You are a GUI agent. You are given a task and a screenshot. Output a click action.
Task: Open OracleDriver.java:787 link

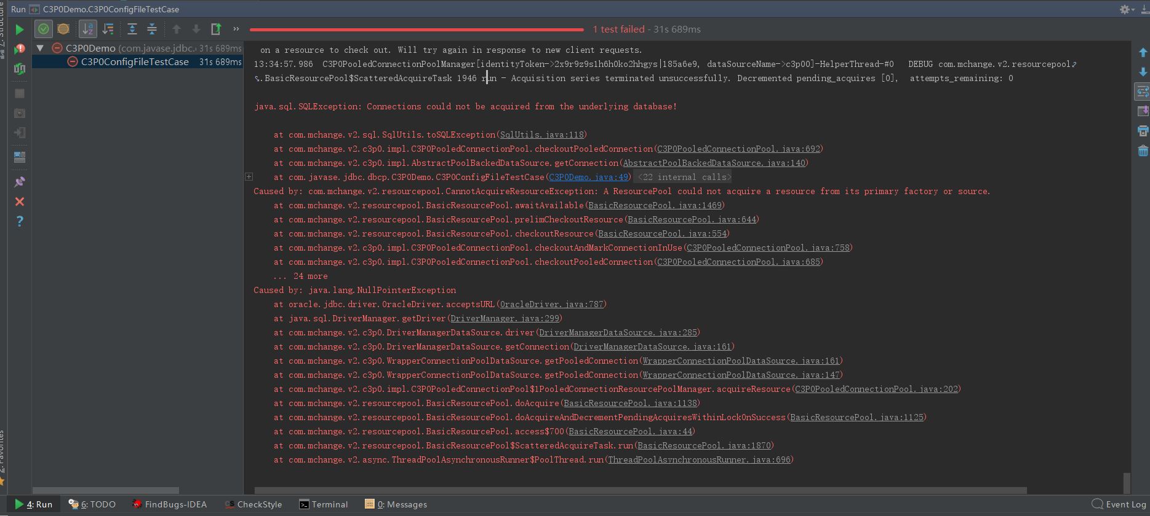[552, 304]
